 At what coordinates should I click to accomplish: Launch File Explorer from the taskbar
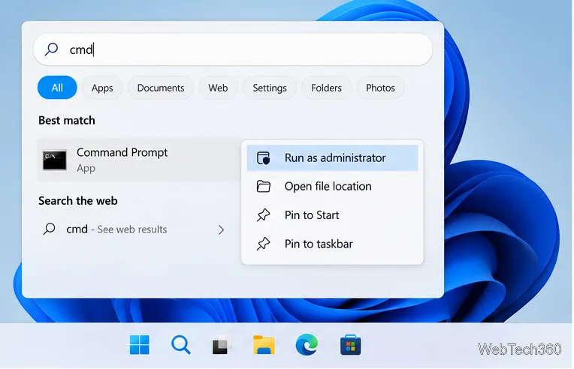[x=264, y=345]
